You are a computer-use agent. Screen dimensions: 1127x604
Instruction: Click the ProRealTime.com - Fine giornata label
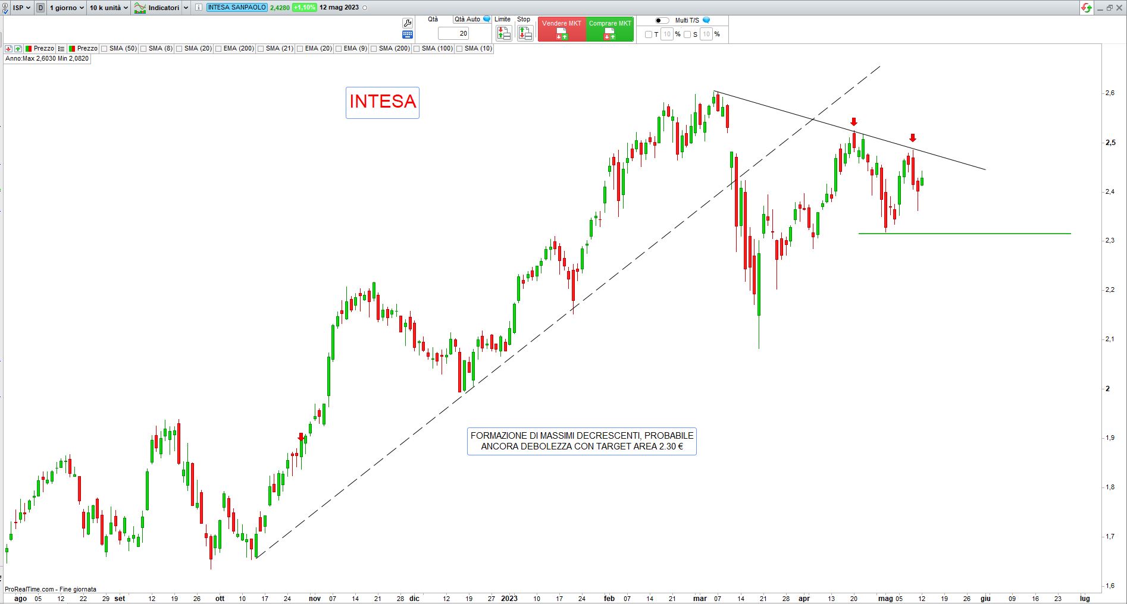click(51, 589)
